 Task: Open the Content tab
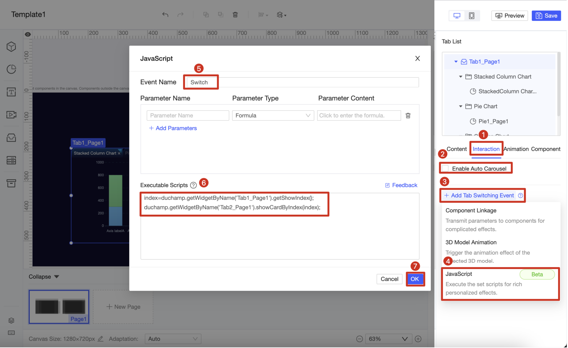pos(456,149)
